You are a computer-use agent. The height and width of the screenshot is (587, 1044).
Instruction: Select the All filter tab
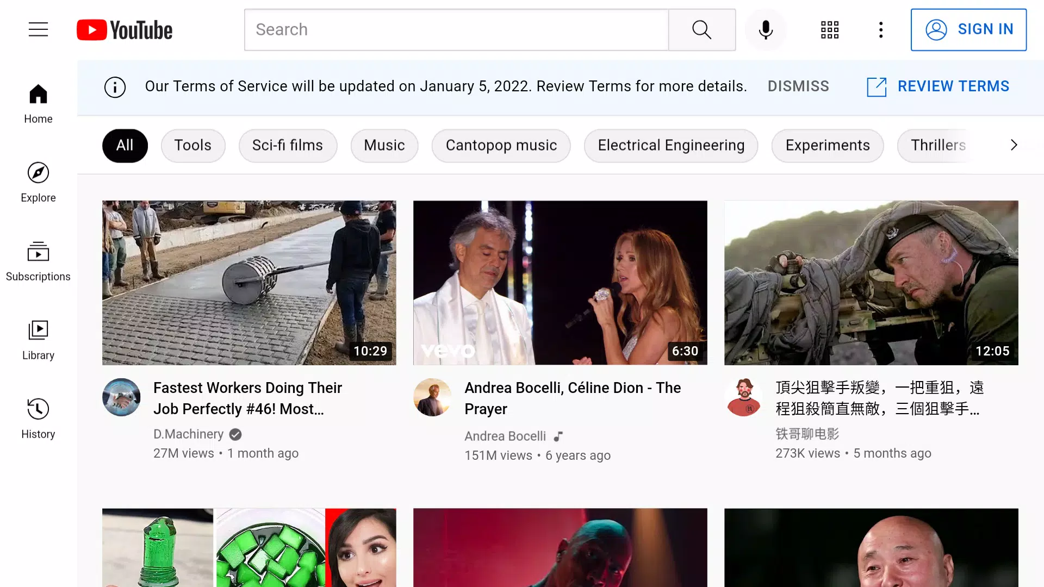click(125, 145)
